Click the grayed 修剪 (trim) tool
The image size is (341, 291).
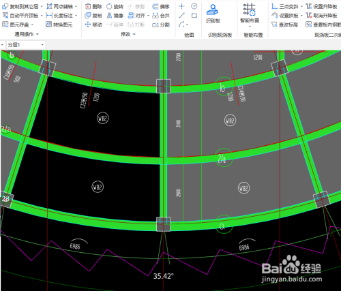click(136, 6)
